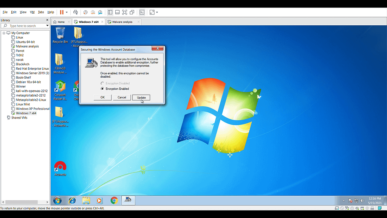Screen dimensions: 387x218
Task: Open the Windows Start button
Action: point(57,201)
